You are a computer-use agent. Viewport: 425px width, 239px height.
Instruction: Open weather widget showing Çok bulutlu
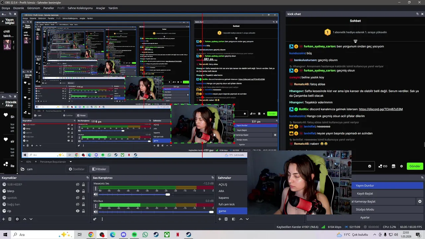353,235
